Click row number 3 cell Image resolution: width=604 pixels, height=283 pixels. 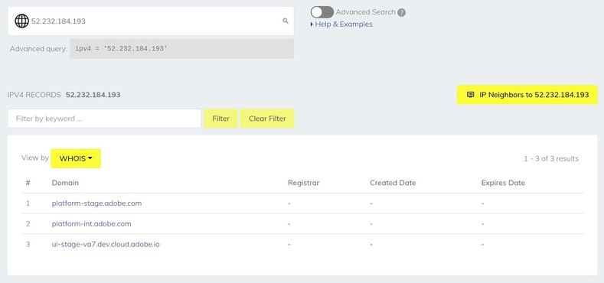tap(28, 244)
